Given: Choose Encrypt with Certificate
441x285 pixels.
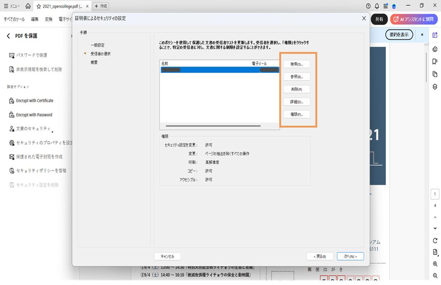Looking at the screenshot, I should (31, 100).
